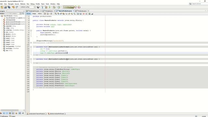Screen dimensions: 208x117
Task: Switch to the History view button
Action: click(40, 14)
